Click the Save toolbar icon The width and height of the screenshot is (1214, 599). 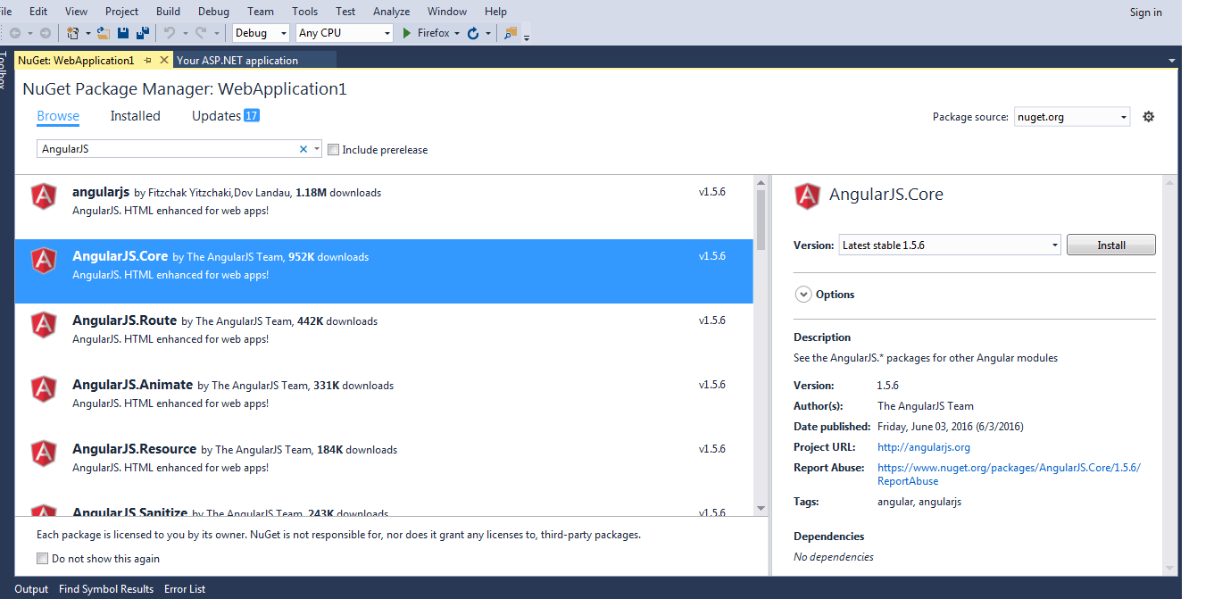tap(123, 33)
